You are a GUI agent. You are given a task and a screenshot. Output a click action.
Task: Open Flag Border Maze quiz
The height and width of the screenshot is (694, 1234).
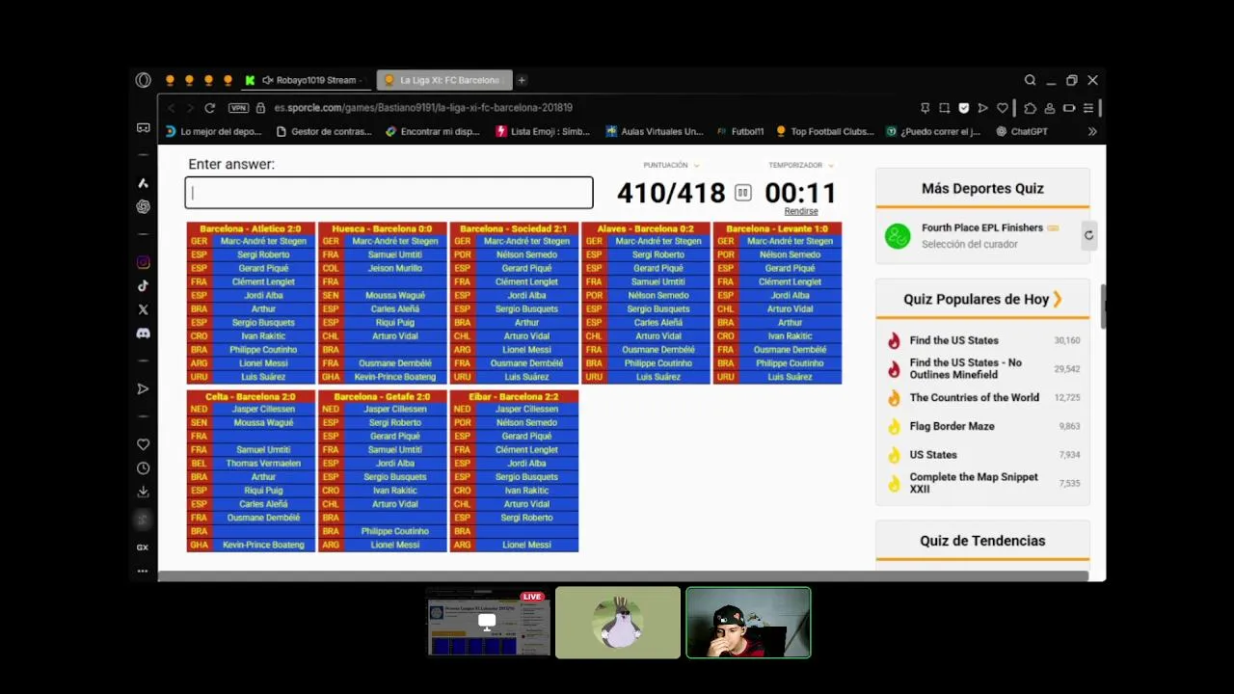pos(952,426)
